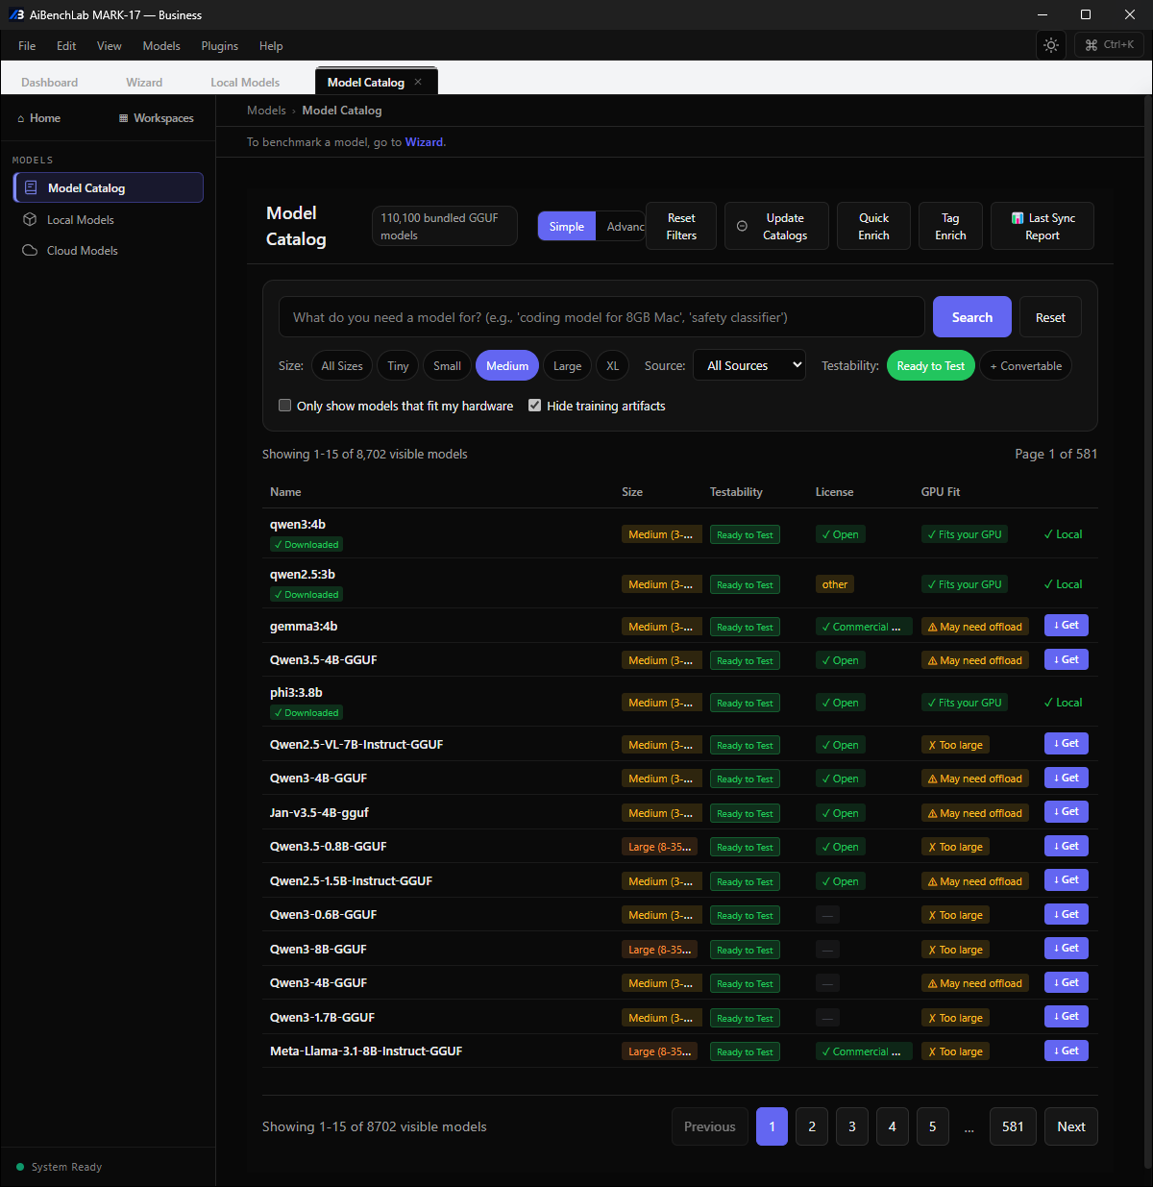Follow the Wizard link
Screen dimensions: 1153x1187
click(424, 142)
